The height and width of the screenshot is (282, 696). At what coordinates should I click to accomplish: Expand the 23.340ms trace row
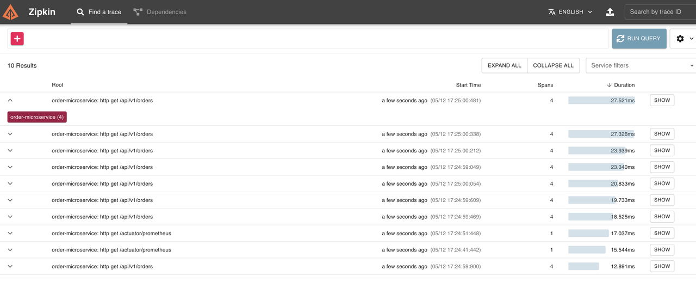point(10,167)
